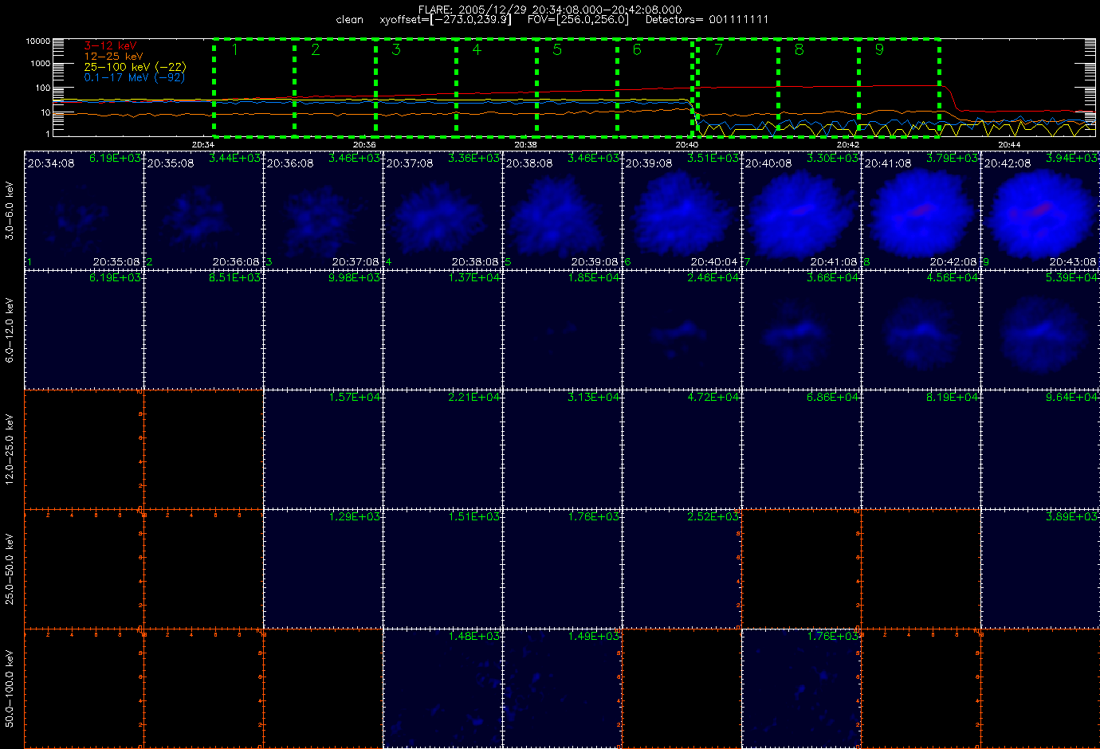Click the 50.0-100.0 keV row label

point(10,688)
